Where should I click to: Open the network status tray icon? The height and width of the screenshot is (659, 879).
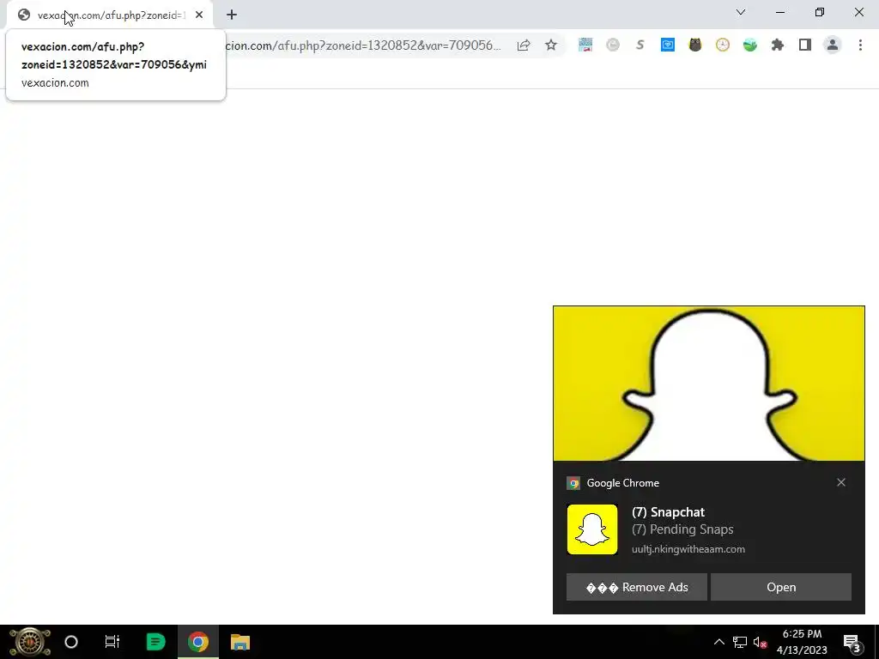(740, 642)
